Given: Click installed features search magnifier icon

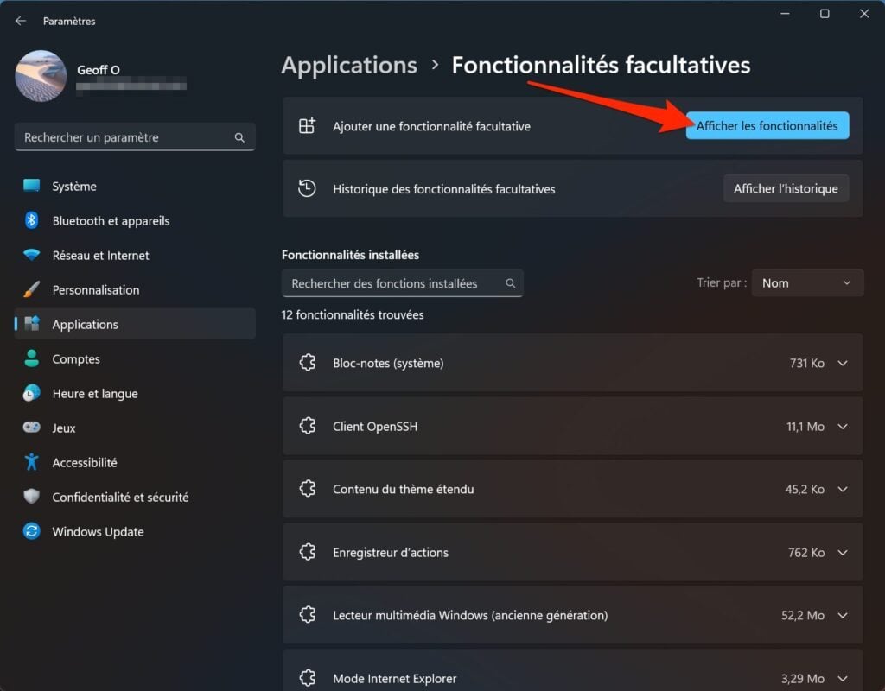Looking at the screenshot, I should [510, 283].
